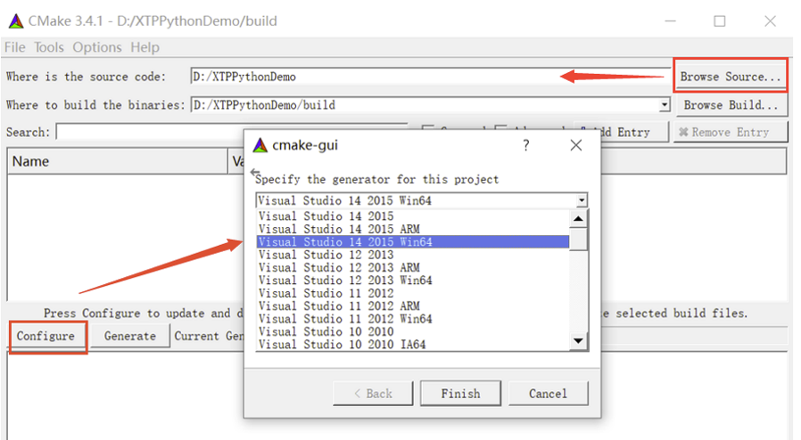The image size is (801, 440).
Task: Open the Options menu
Action: pos(97,47)
